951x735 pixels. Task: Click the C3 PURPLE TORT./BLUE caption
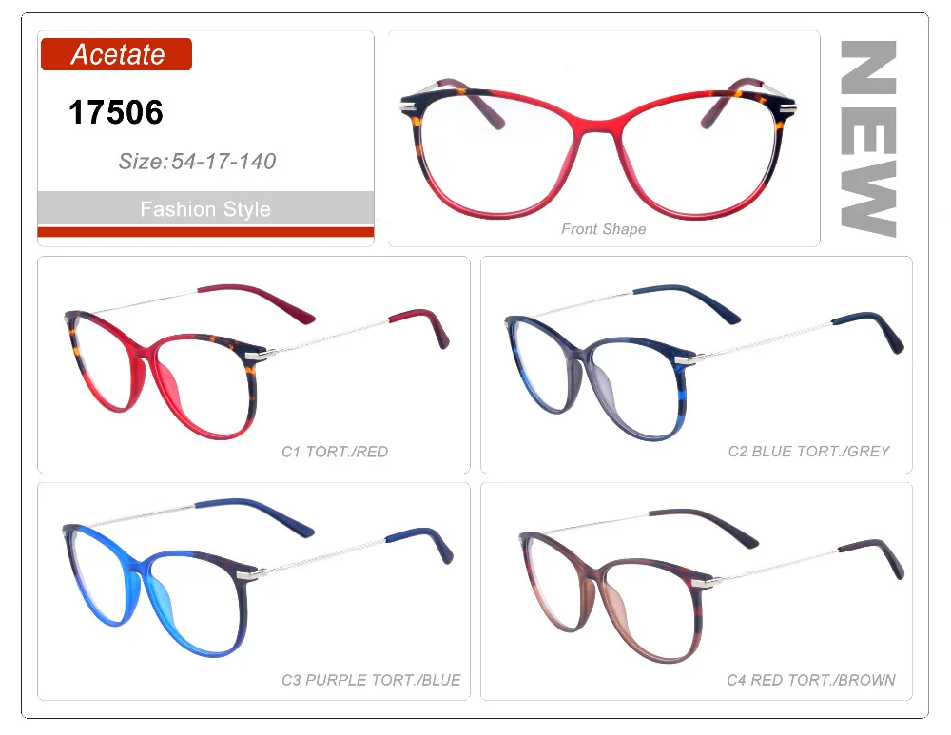pyautogui.click(x=371, y=680)
